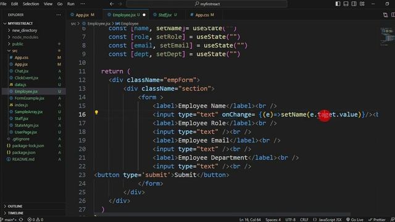Image resolution: width=395 pixels, height=222 pixels.
Task: Collapse the src folder
Action: pyautogui.click(x=15, y=51)
